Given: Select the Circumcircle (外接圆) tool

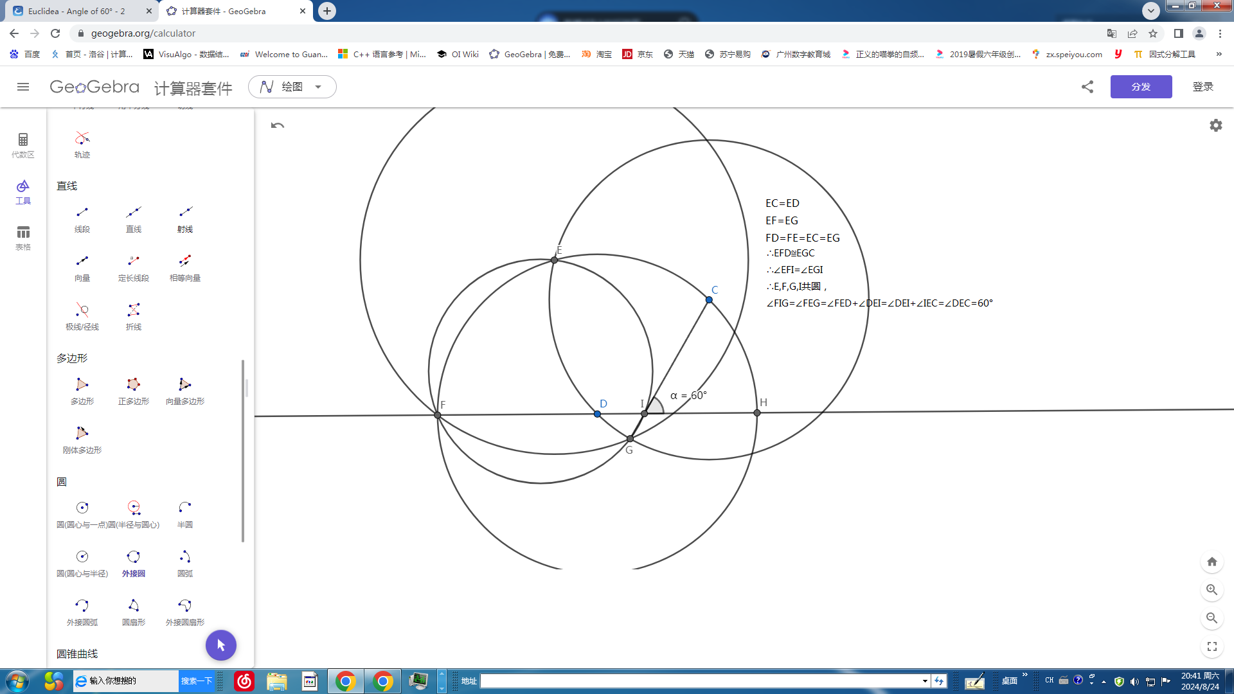Looking at the screenshot, I should (x=134, y=563).
